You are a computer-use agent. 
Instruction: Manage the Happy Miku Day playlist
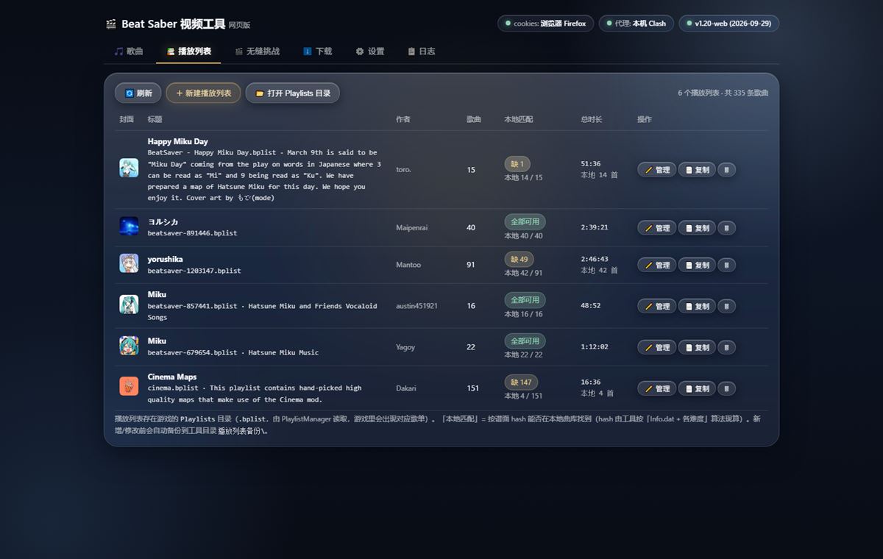click(x=657, y=170)
